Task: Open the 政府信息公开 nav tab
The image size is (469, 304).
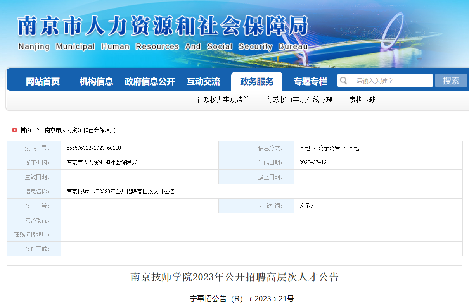Action: (150, 82)
